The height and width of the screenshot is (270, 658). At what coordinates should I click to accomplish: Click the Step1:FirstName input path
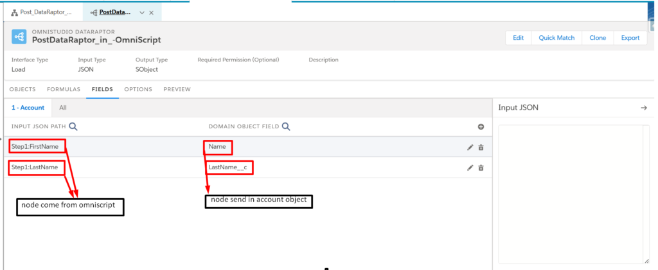(x=35, y=146)
